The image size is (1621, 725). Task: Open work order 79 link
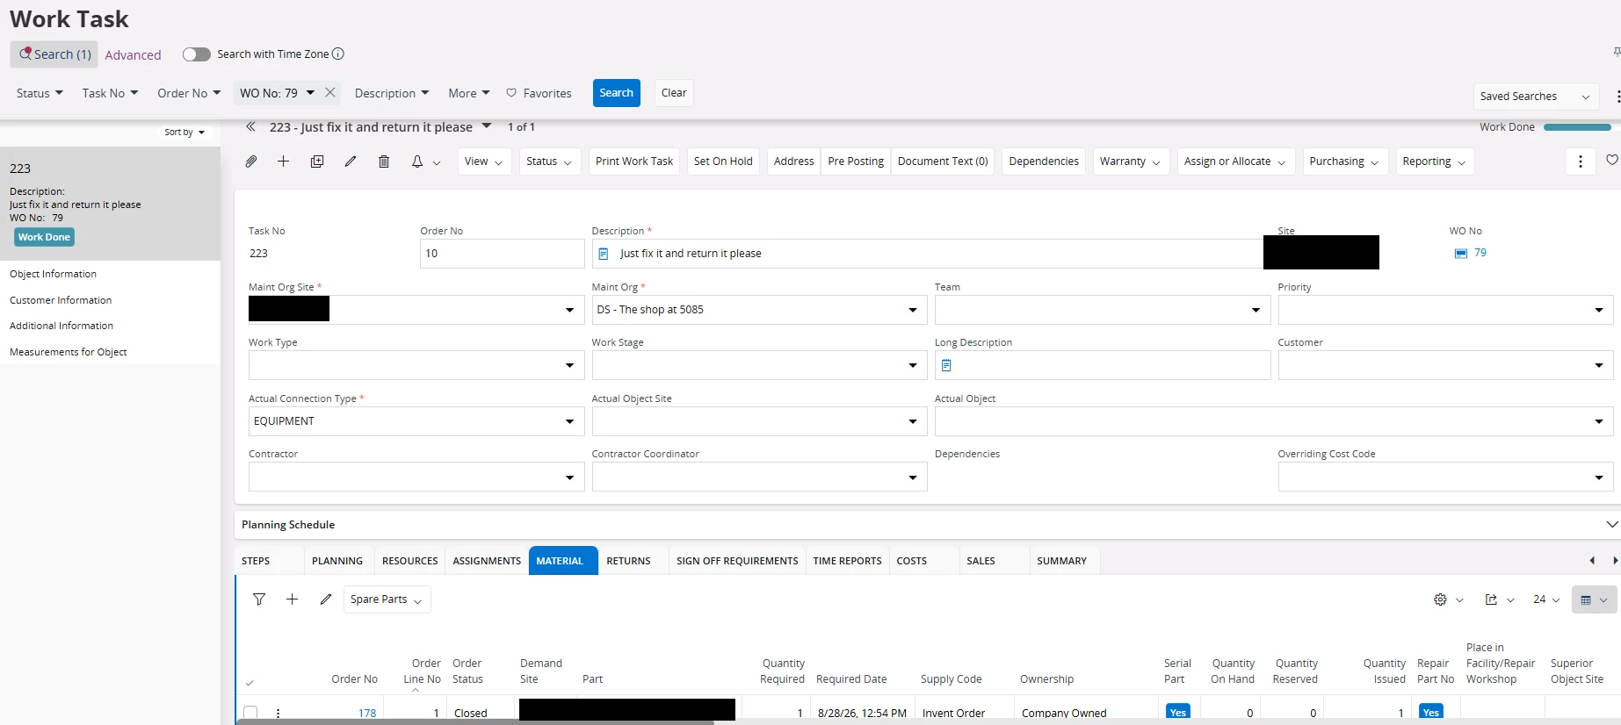point(1480,253)
